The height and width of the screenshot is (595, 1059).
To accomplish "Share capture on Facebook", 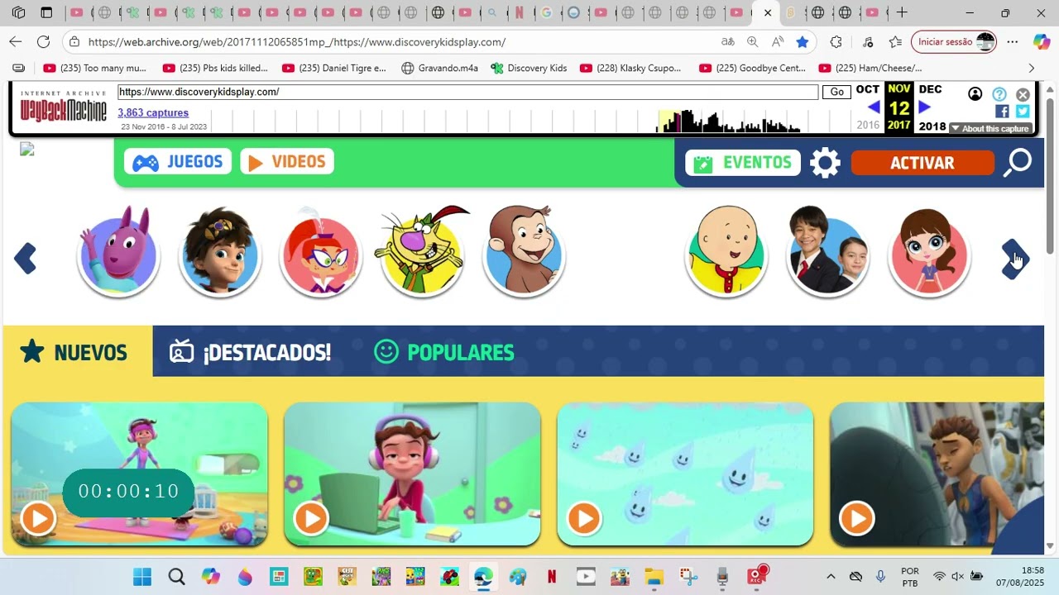I will click(1002, 112).
